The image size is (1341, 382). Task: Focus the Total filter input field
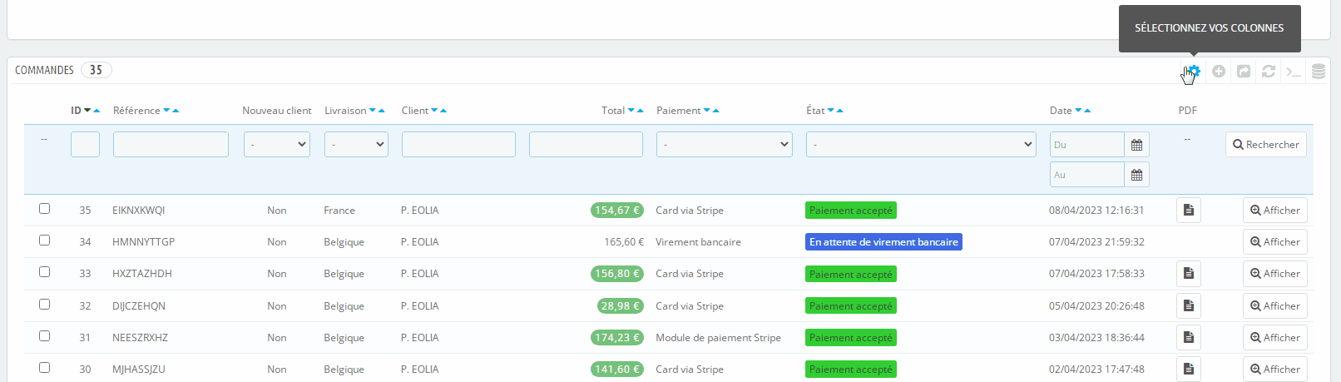(x=586, y=145)
